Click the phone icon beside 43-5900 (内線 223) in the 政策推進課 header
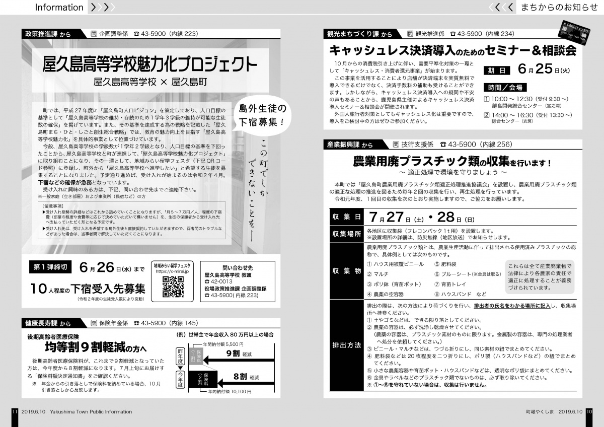Viewport: 604px width, 427px height. coord(136,34)
